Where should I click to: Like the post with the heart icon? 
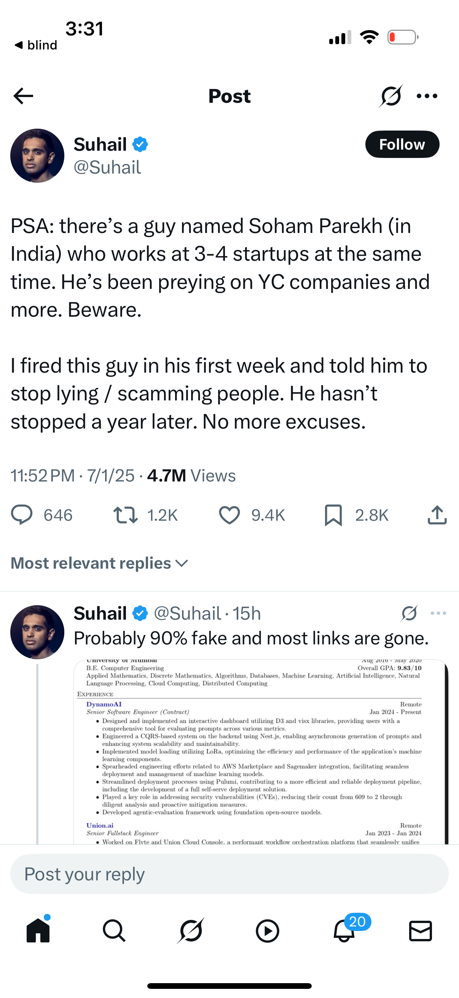[x=229, y=515]
